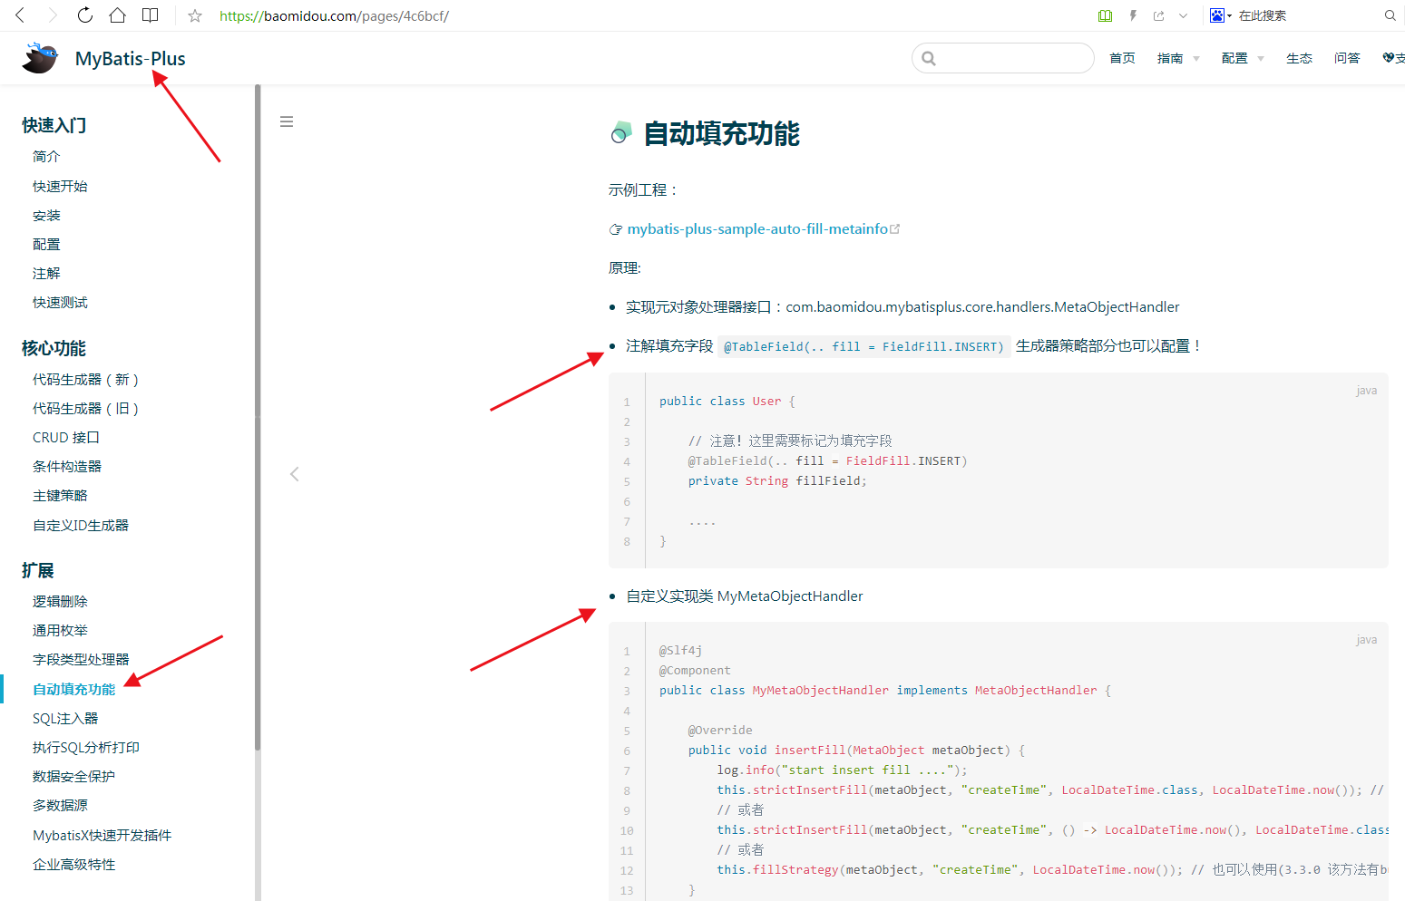Open the mybatis-plus-sample-auto-fill-metainfo link

coord(757,229)
